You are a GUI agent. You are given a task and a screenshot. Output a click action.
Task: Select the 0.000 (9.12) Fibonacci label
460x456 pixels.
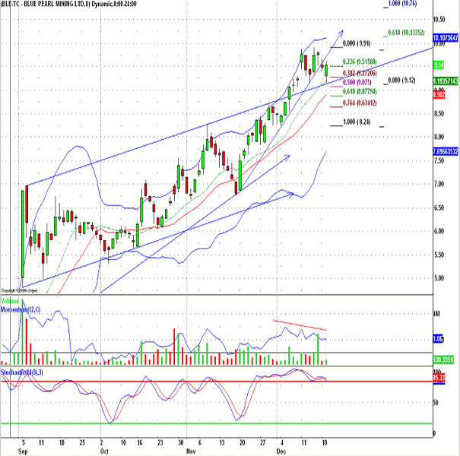401,80
